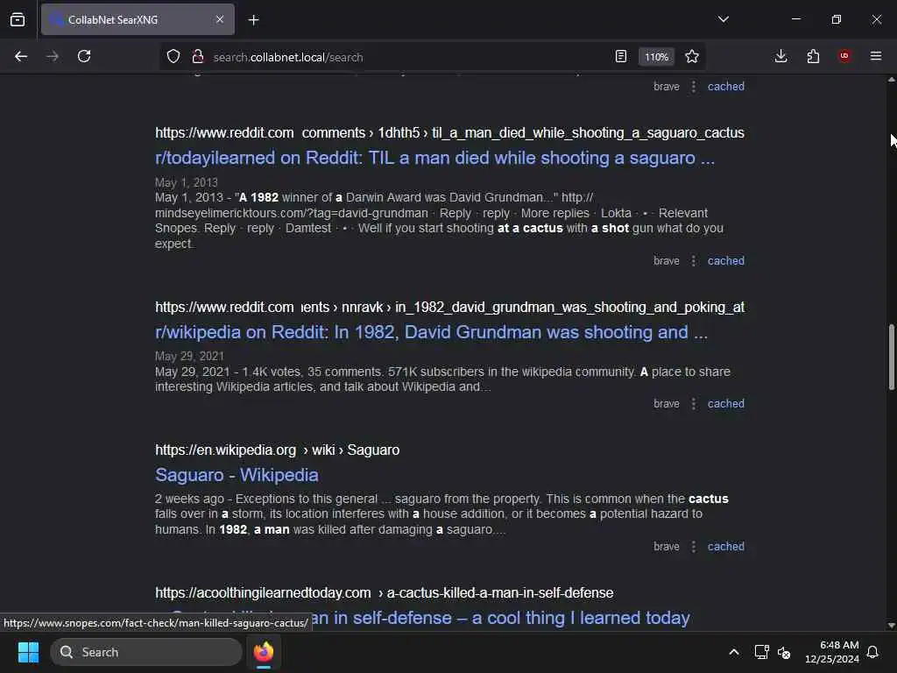Viewport: 897px width, 673px height.
Task: Click the forward navigation arrow
Action: click(53, 56)
